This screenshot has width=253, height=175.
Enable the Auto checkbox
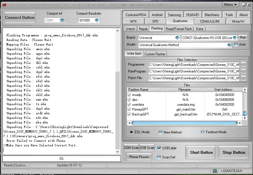236,44
